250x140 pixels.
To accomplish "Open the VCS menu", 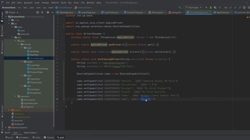I will [82, 3].
